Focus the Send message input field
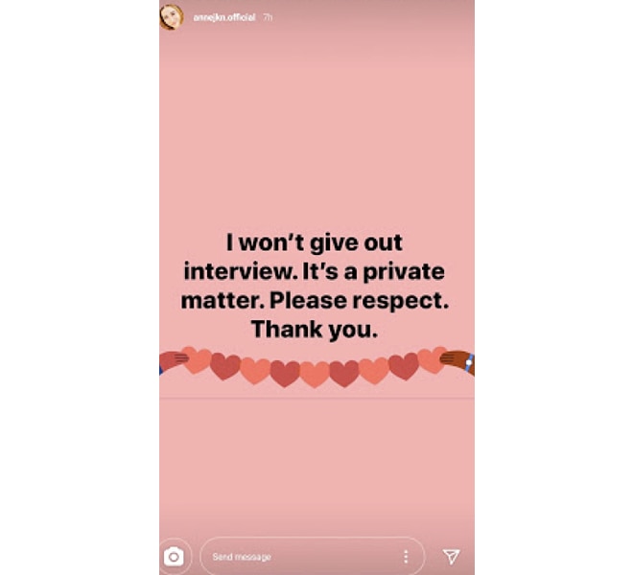 click(313, 557)
